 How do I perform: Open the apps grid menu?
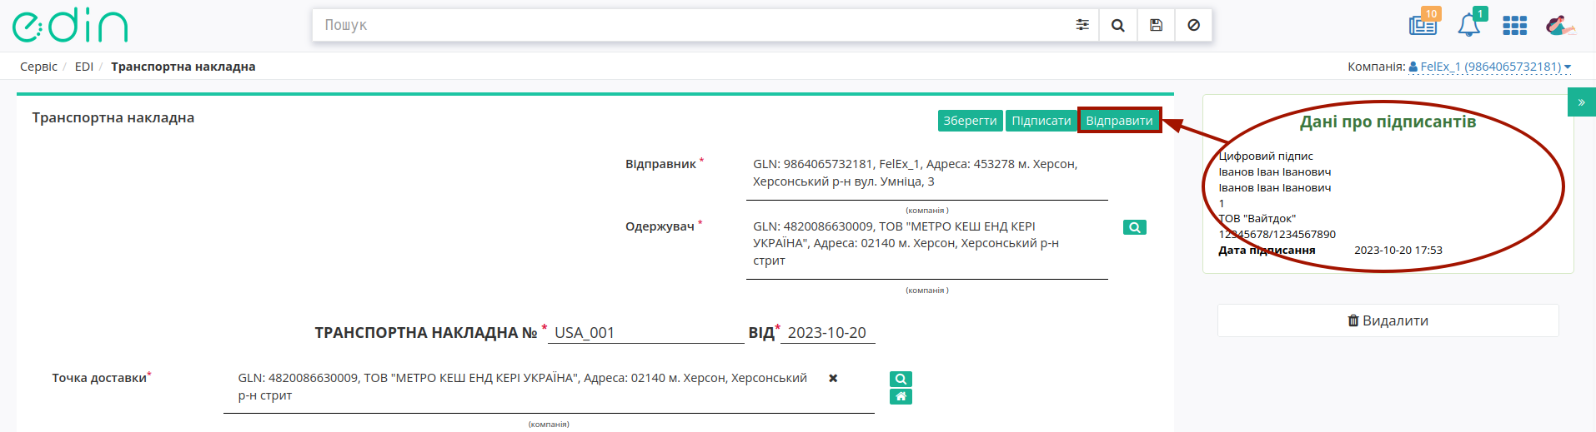[1514, 26]
